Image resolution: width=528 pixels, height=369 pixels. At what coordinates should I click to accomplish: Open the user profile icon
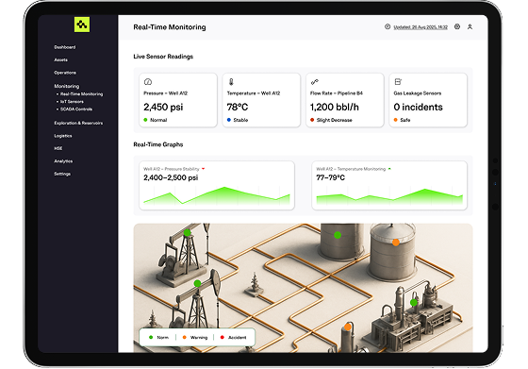click(x=470, y=27)
